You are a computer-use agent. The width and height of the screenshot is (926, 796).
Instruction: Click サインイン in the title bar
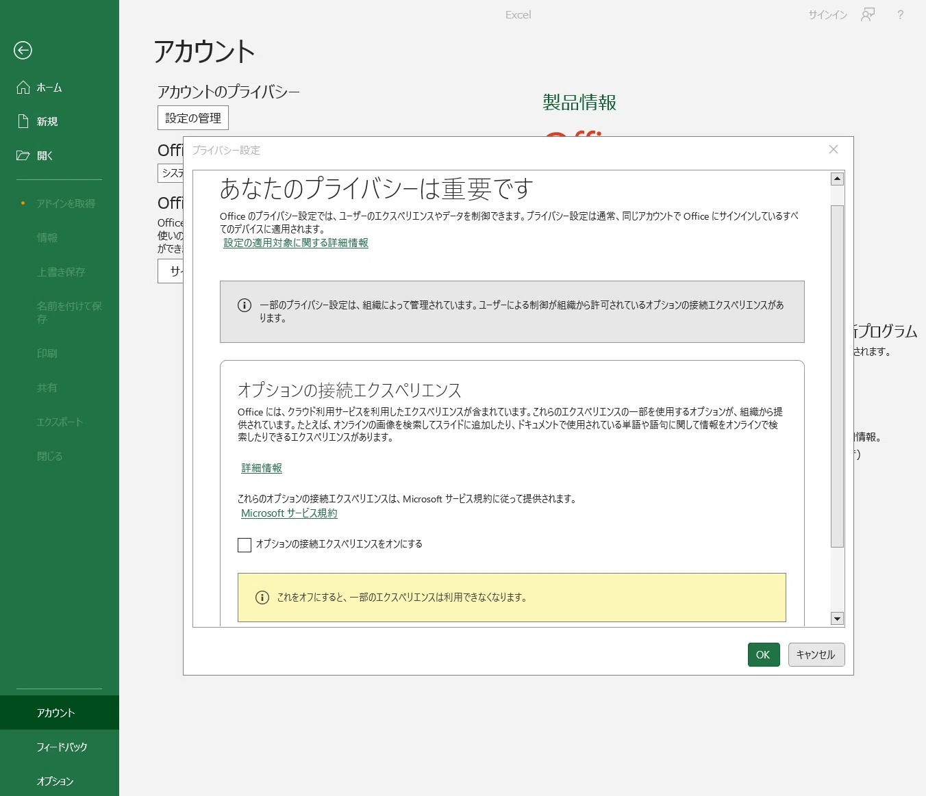(827, 14)
